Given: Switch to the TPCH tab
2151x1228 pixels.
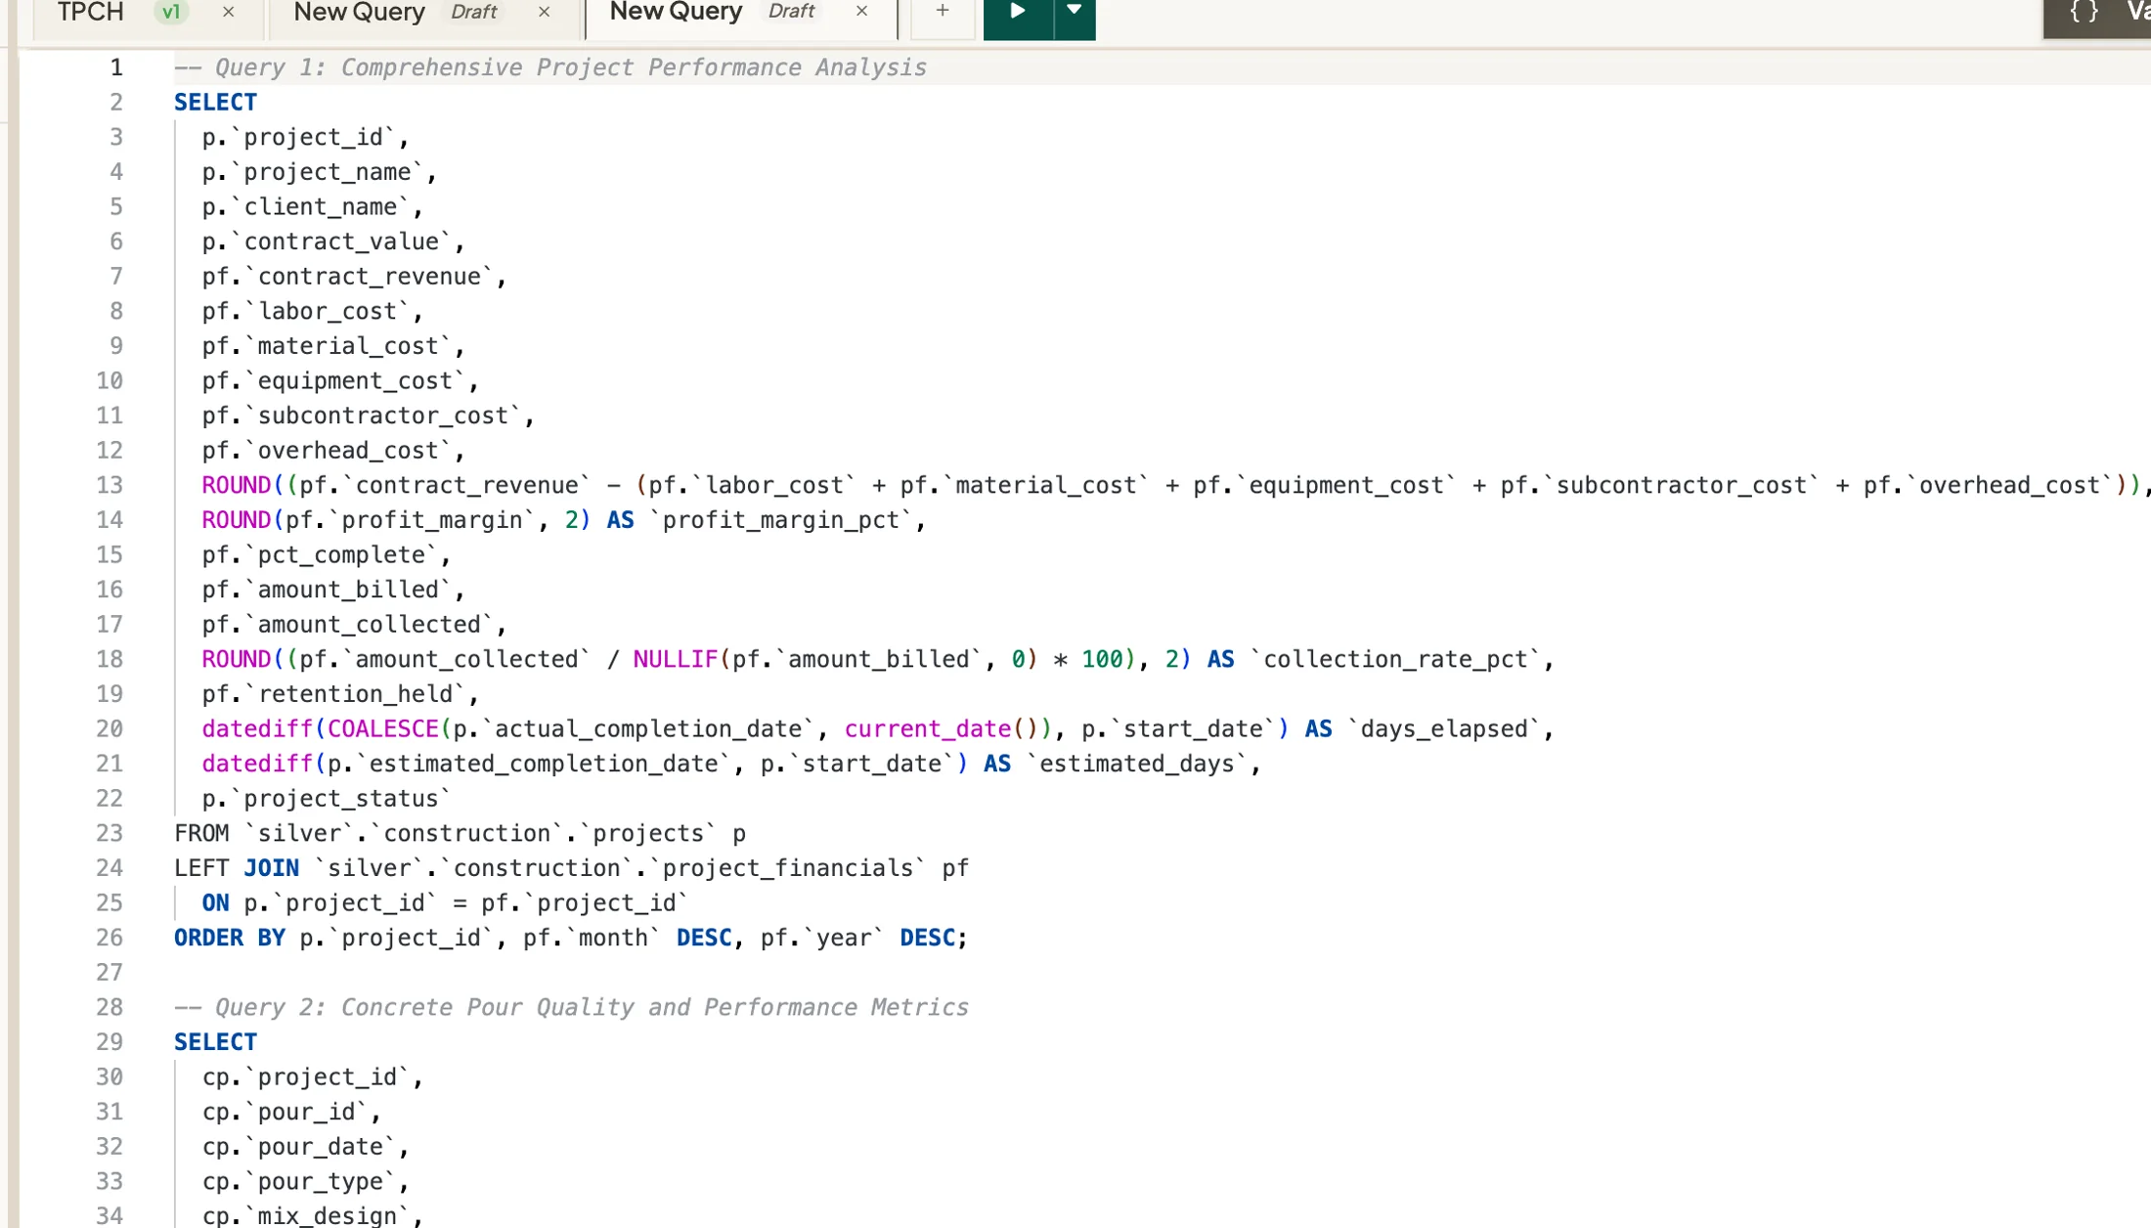Looking at the screenshot, I should coord(91,12).
